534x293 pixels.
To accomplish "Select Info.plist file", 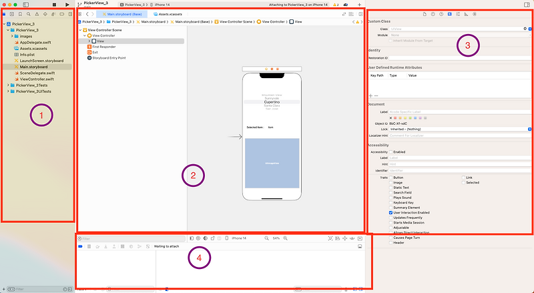I will coord(27,55).
